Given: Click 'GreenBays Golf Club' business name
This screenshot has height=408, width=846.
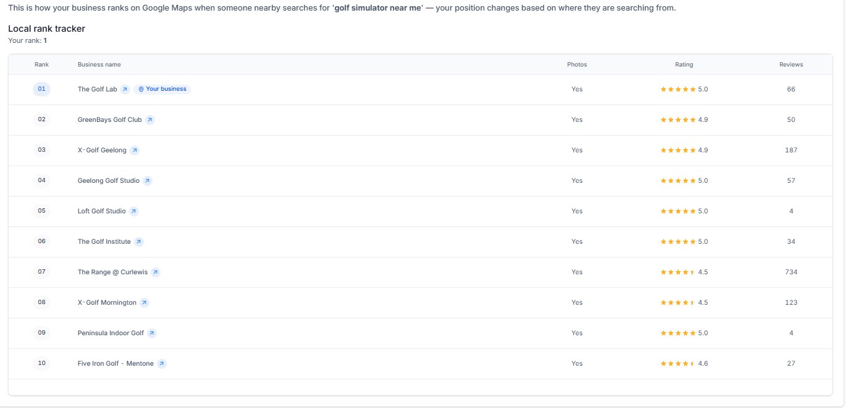Looking at the screenshot, I should 110,119.
